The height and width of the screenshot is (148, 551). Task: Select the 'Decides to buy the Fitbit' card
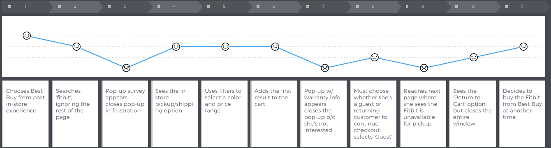[523, 113]
